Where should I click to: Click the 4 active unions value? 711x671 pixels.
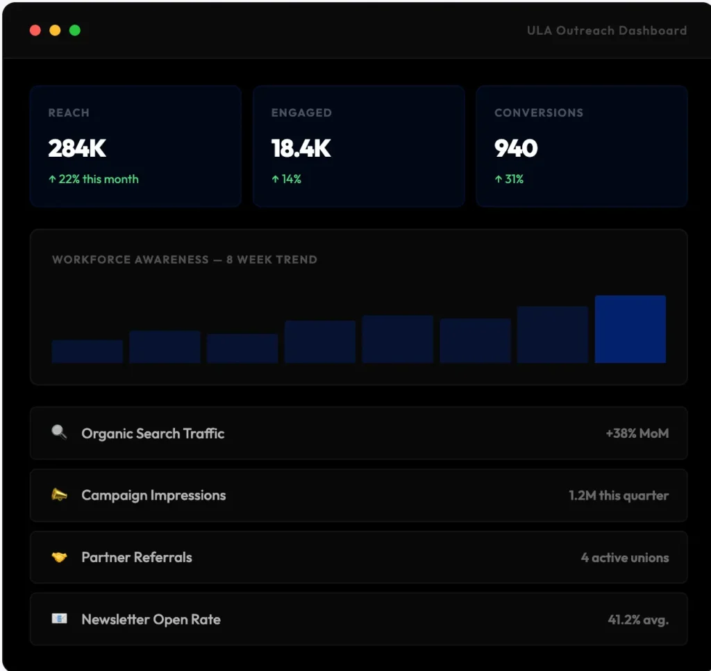[625, 557]
